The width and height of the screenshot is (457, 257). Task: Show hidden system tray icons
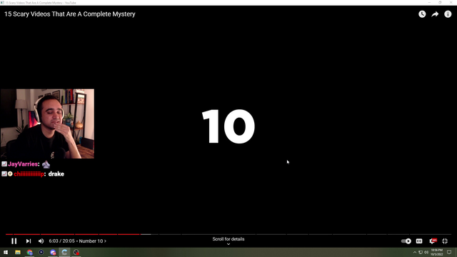pyautogui.click(x=415, y=252)
